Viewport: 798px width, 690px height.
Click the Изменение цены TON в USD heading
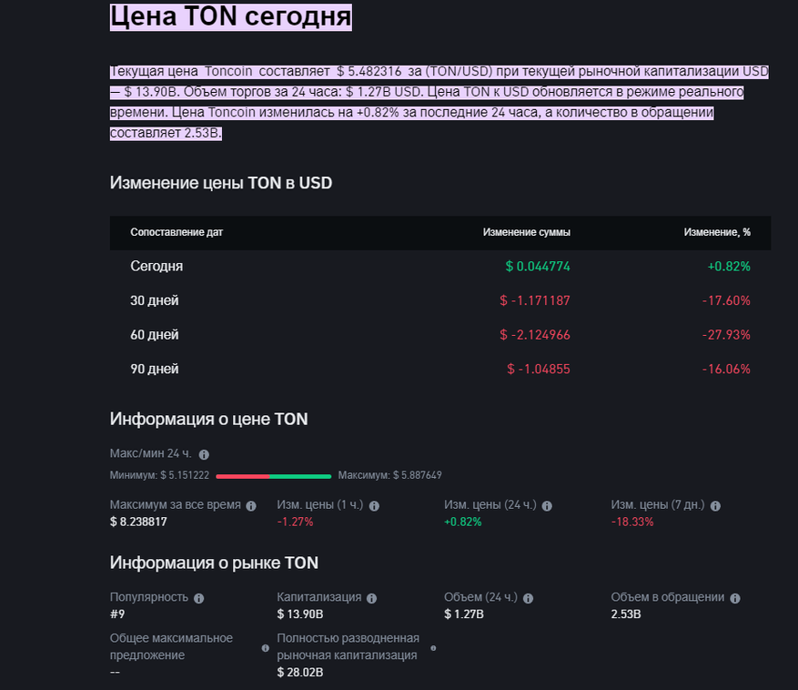pos(221,183)
